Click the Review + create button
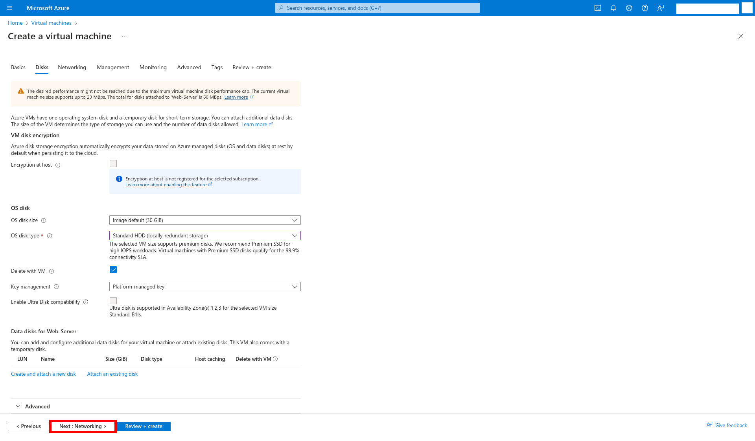 point(144,426)
